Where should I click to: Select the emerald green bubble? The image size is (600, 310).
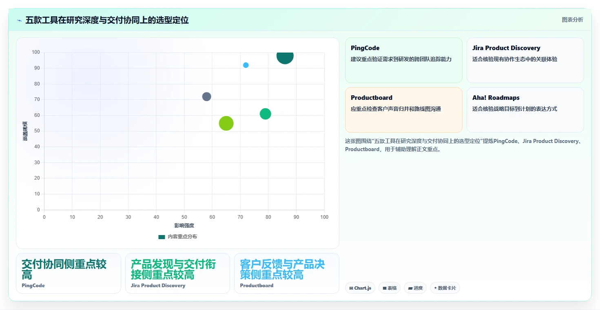coord(266,114)
